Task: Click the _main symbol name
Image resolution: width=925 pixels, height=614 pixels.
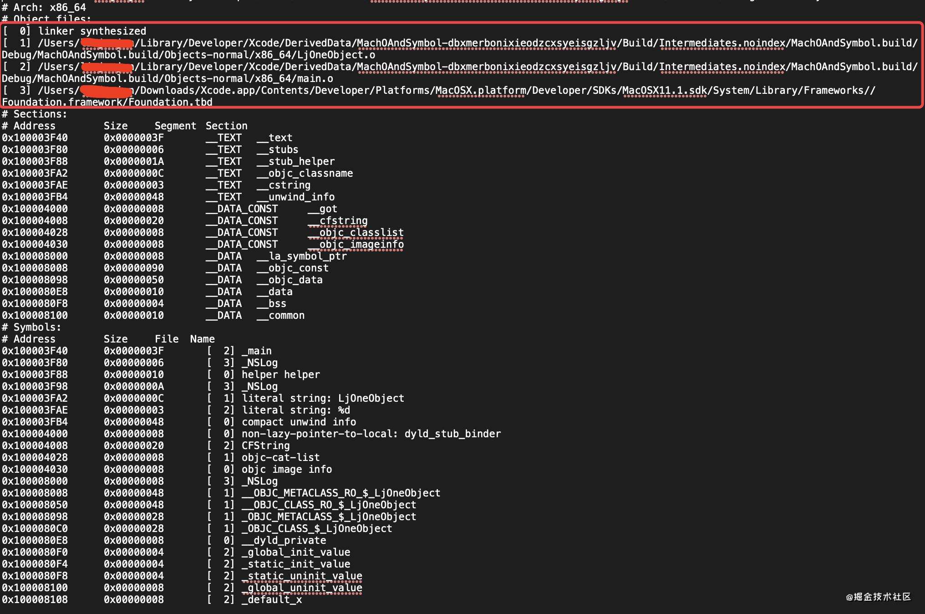Action: point(257,351)
